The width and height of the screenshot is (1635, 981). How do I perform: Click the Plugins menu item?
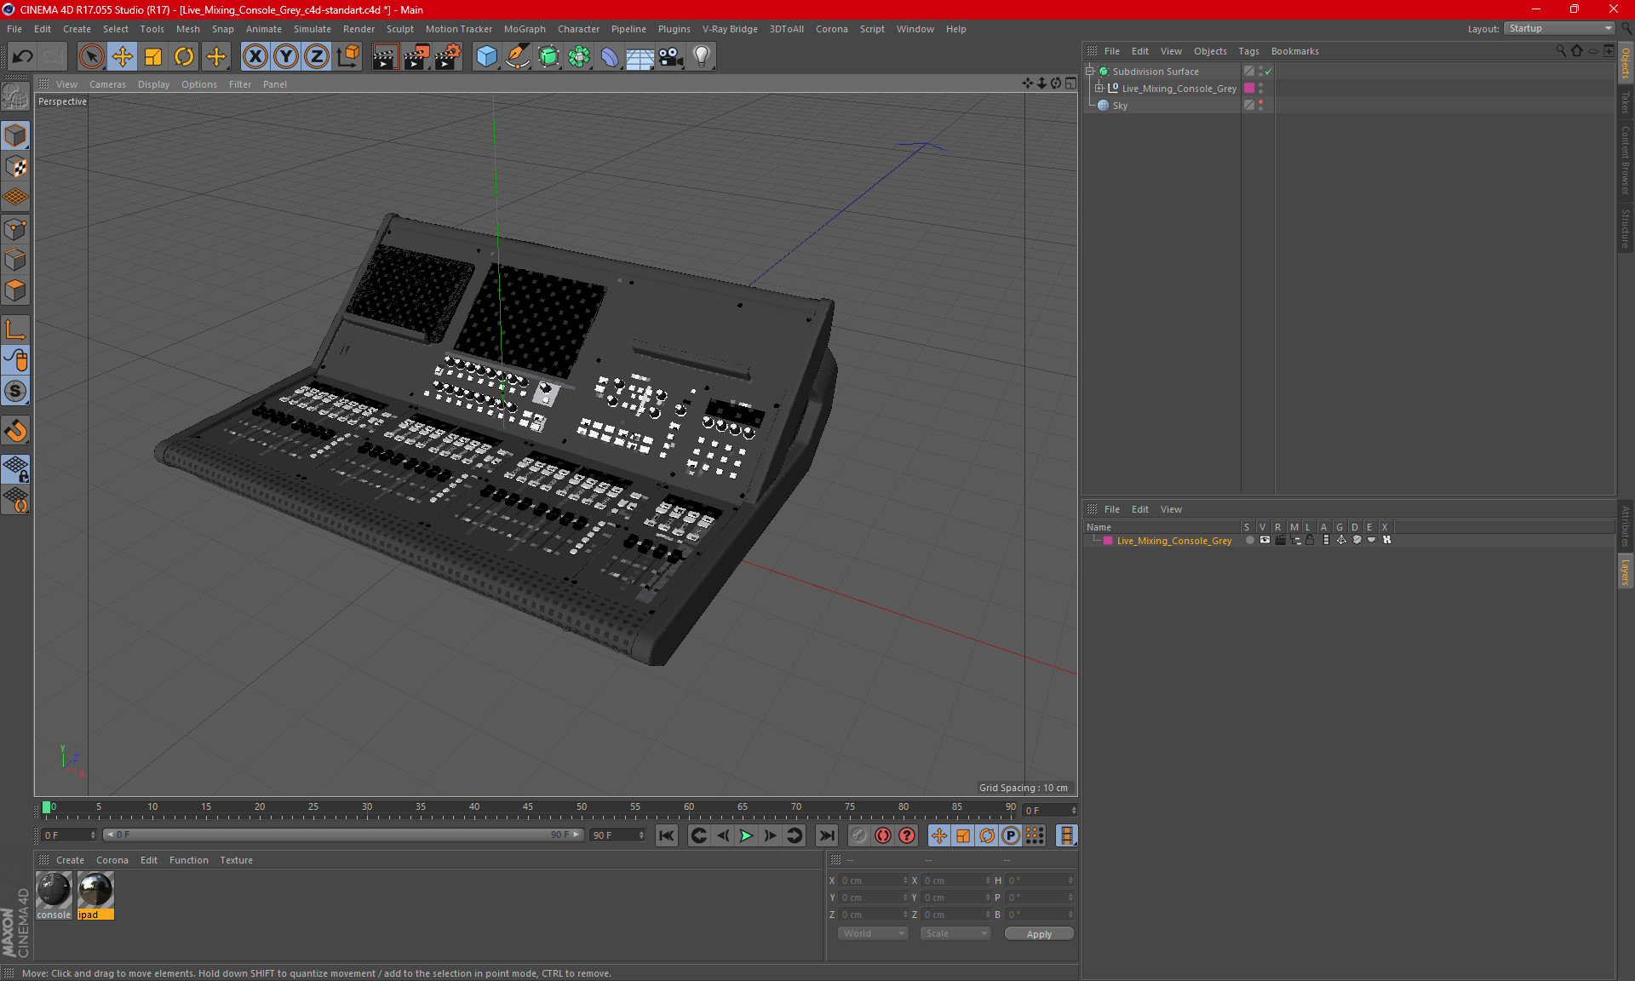(x=673, y=28)
